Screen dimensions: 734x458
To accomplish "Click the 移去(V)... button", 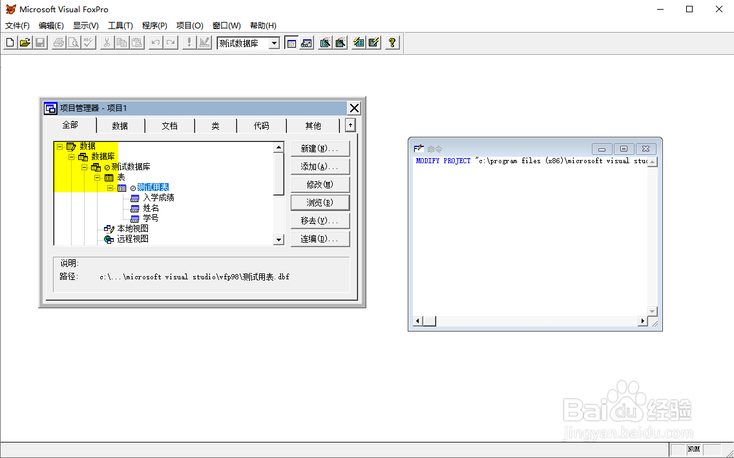I will 320,221.
